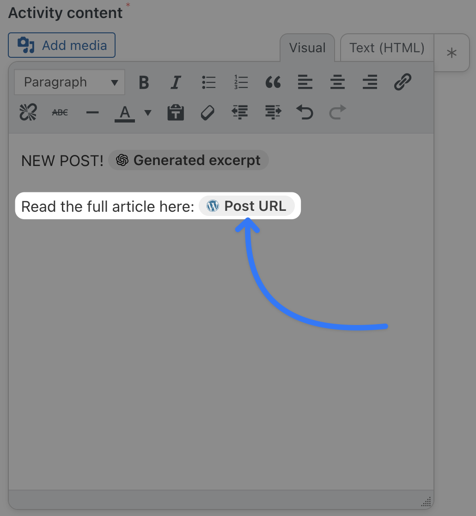The height and width of the screenshot is (516, 476).
Task: Insert a horizontal line
Action: pyautogui.click(x=92, y=112)
